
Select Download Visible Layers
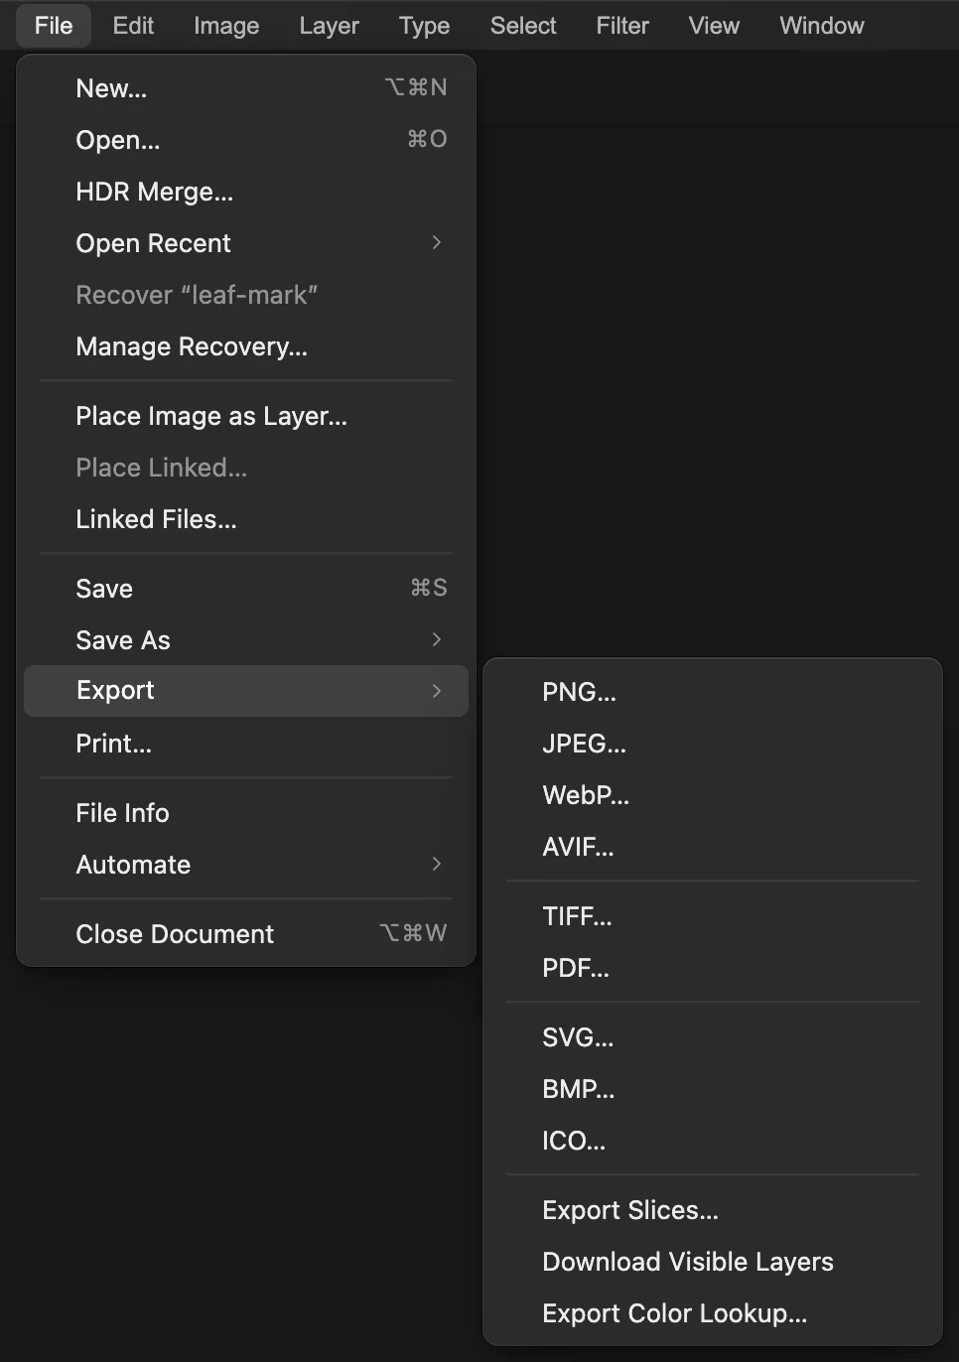point(713,1262)
